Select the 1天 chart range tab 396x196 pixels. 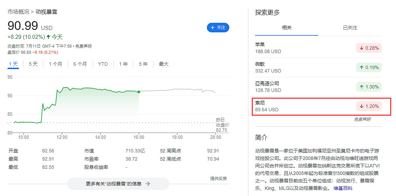tap(13, 64)
